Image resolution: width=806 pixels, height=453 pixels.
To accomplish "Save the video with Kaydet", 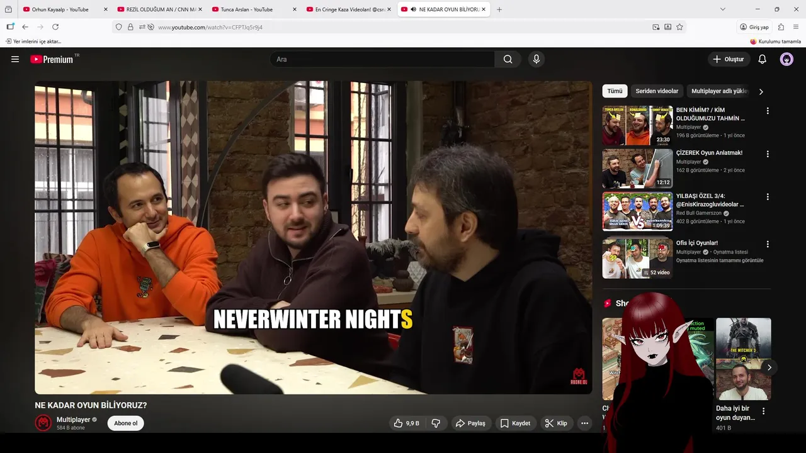I will [x=515, y=423].
